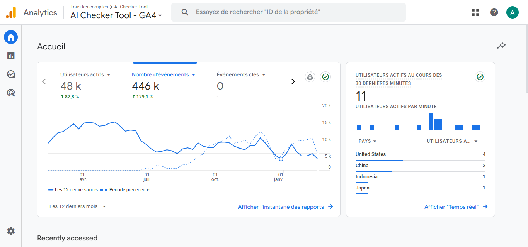Open the Home icon in sidebar
The image size is (528, 247).
11,37
